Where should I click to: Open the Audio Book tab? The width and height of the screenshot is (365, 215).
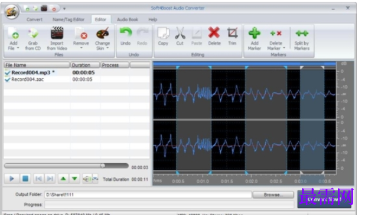pos(128,19)
